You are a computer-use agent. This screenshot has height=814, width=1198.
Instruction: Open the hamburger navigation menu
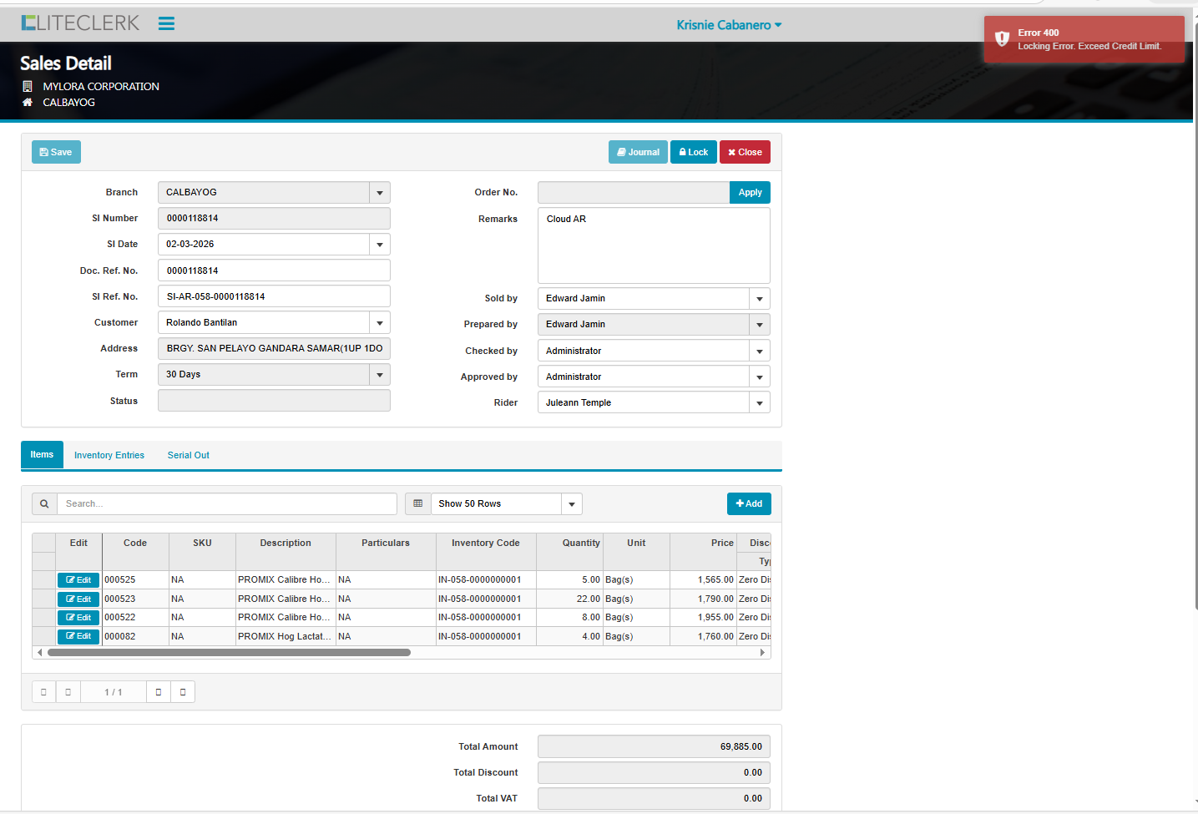tap(166, 23)
